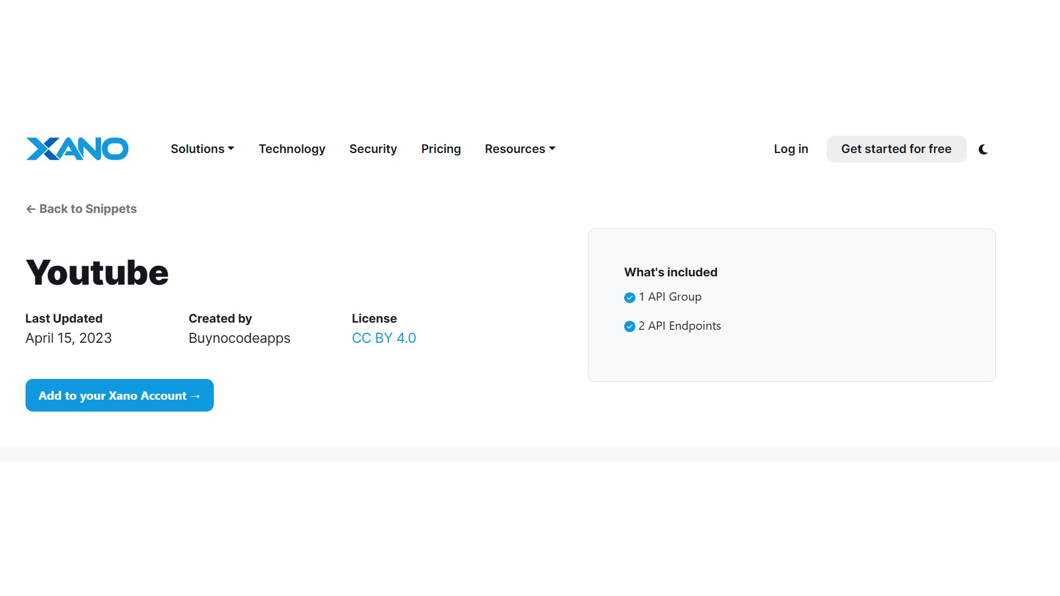This screenshot has height=596, width=1060.
Task: Click the Log in link
Action: click(791, 149)
